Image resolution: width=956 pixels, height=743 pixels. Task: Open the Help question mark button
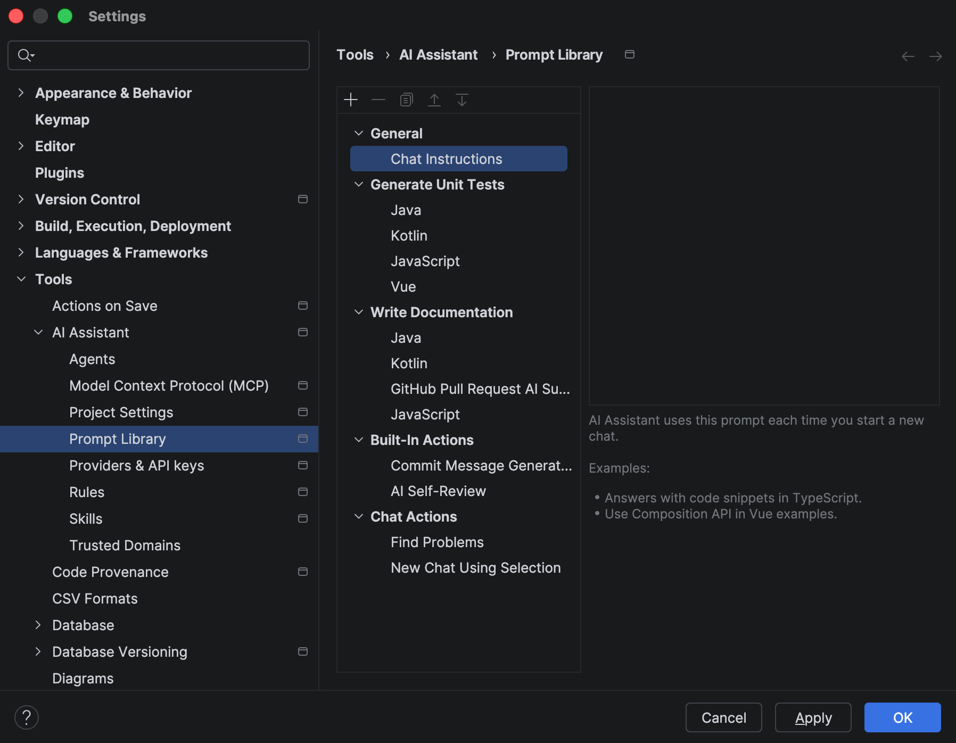[x=27, y=717]
